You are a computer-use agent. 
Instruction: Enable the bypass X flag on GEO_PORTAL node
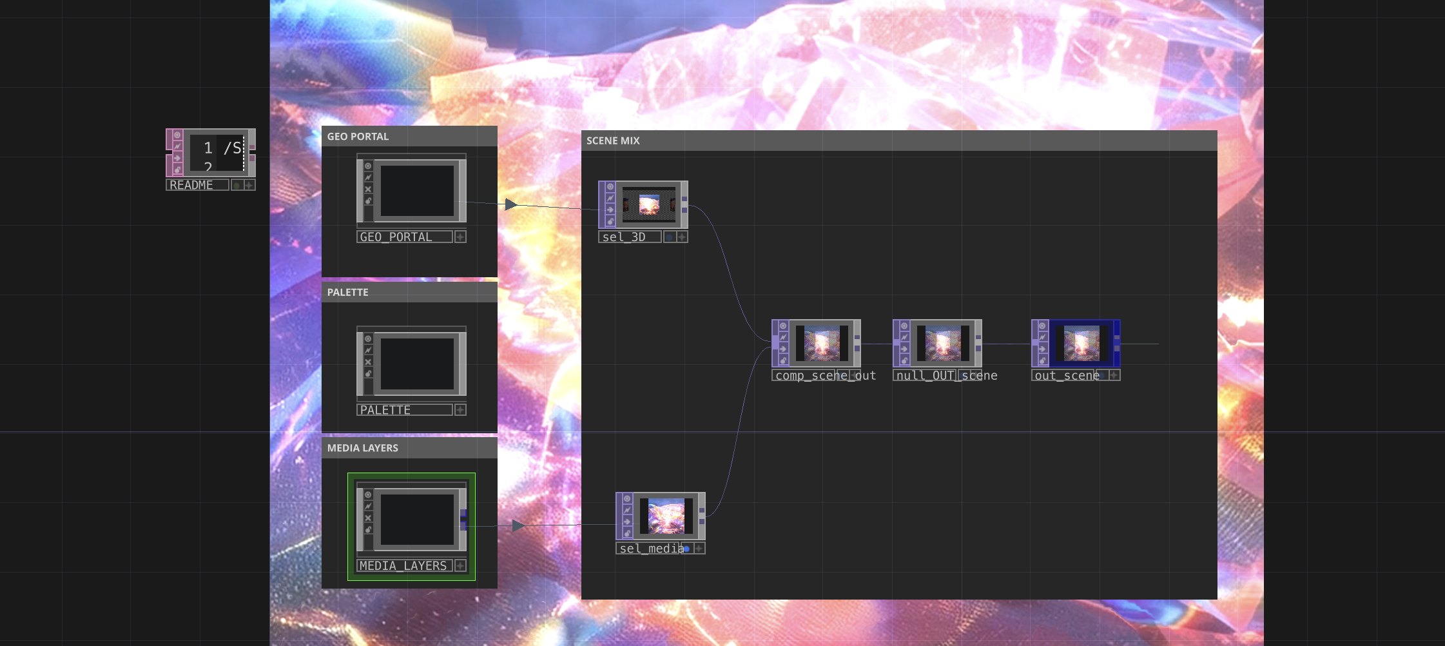coord(368,188)
